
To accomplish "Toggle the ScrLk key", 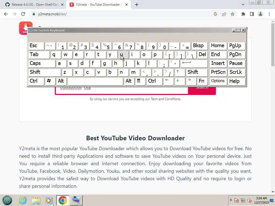I will [x=237, y=72].
